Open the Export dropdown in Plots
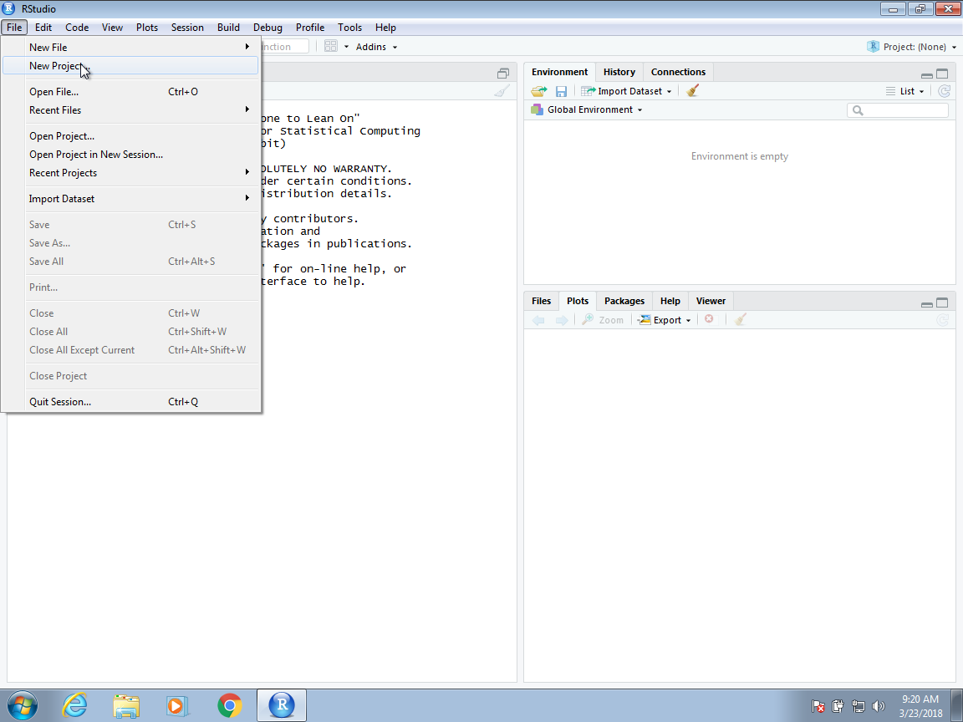963x722 pixels. point(664,320)
